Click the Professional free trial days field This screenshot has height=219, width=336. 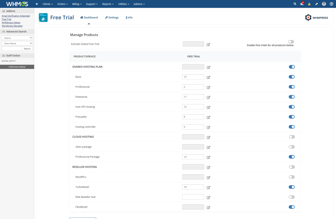click(193, 87)
